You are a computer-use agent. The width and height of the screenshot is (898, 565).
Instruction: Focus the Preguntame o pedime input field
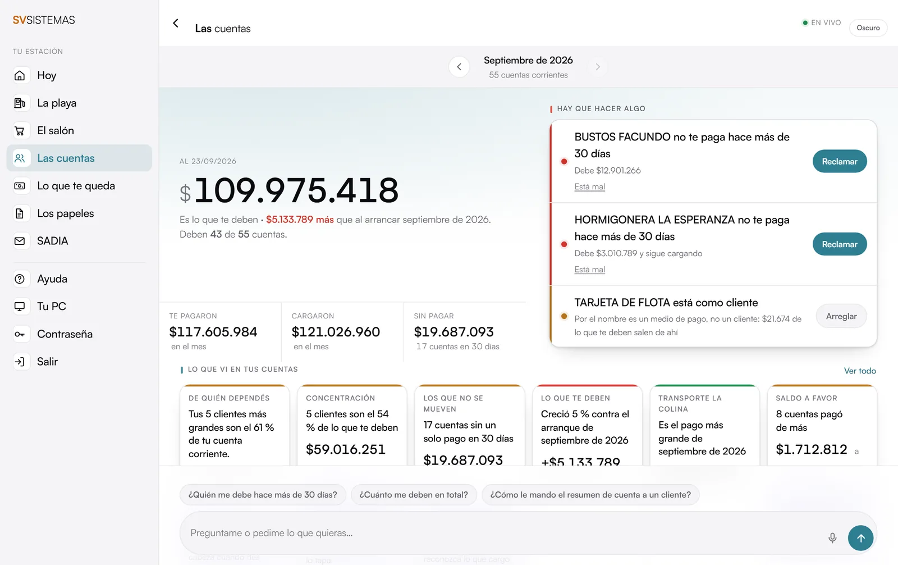(505, 533)
